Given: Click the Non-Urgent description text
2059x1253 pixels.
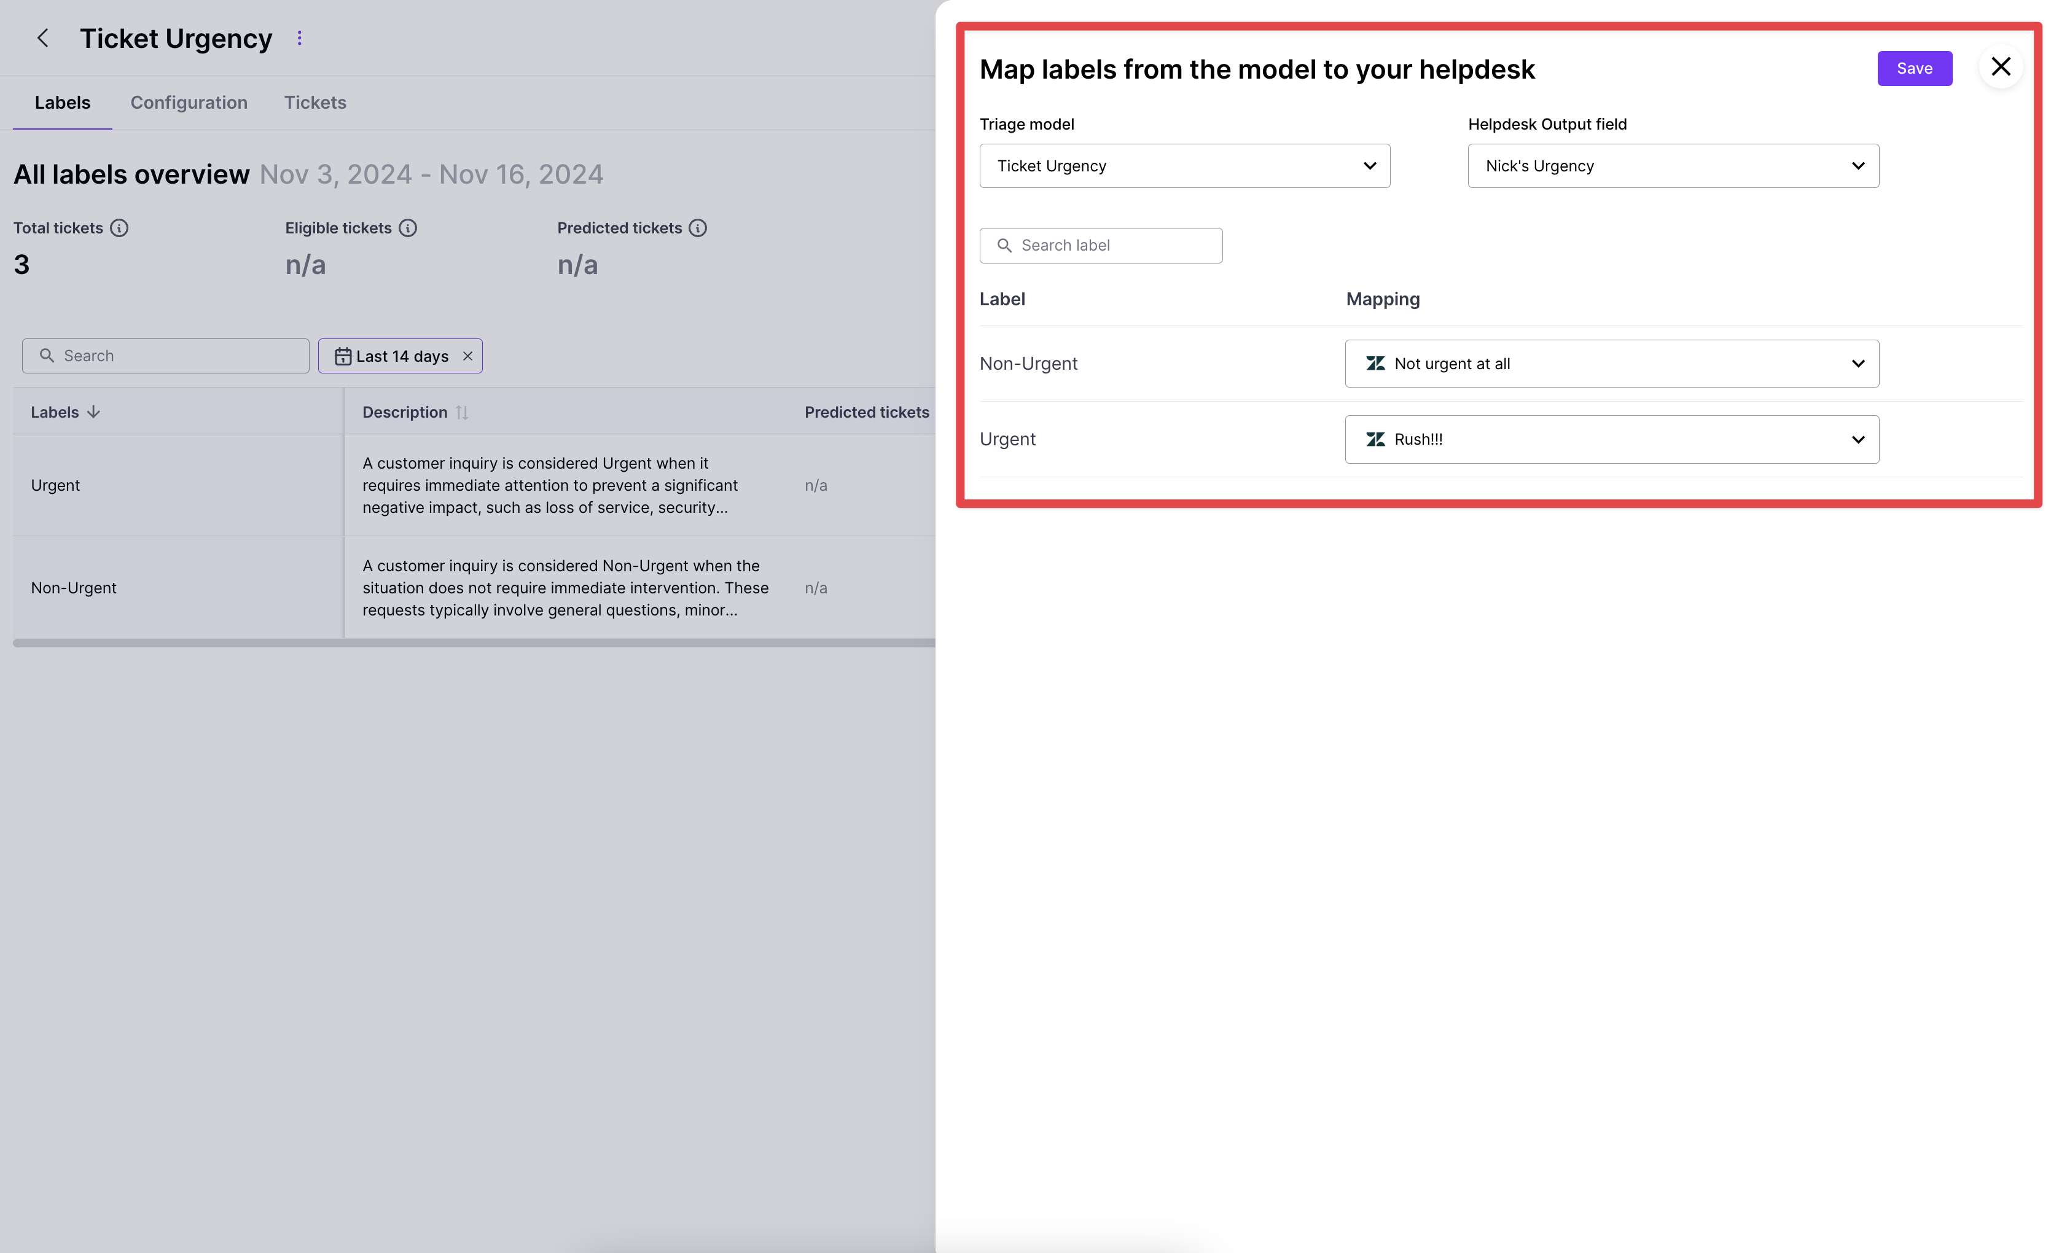Looking at the screenshot, I should coord(565,588).
